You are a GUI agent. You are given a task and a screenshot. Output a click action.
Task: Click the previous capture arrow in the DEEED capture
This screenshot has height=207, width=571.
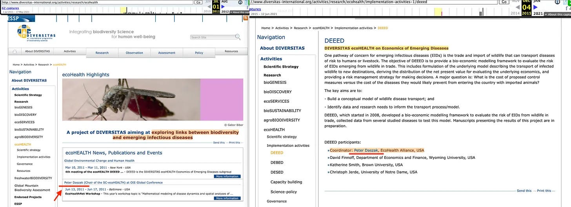point(517,7)
